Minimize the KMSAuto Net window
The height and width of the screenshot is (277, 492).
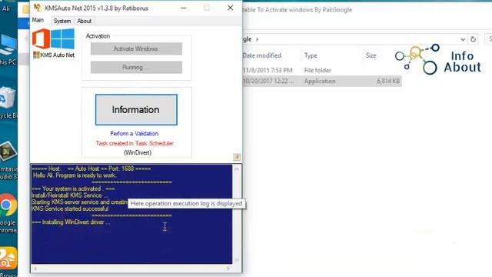tap(184, 8)
